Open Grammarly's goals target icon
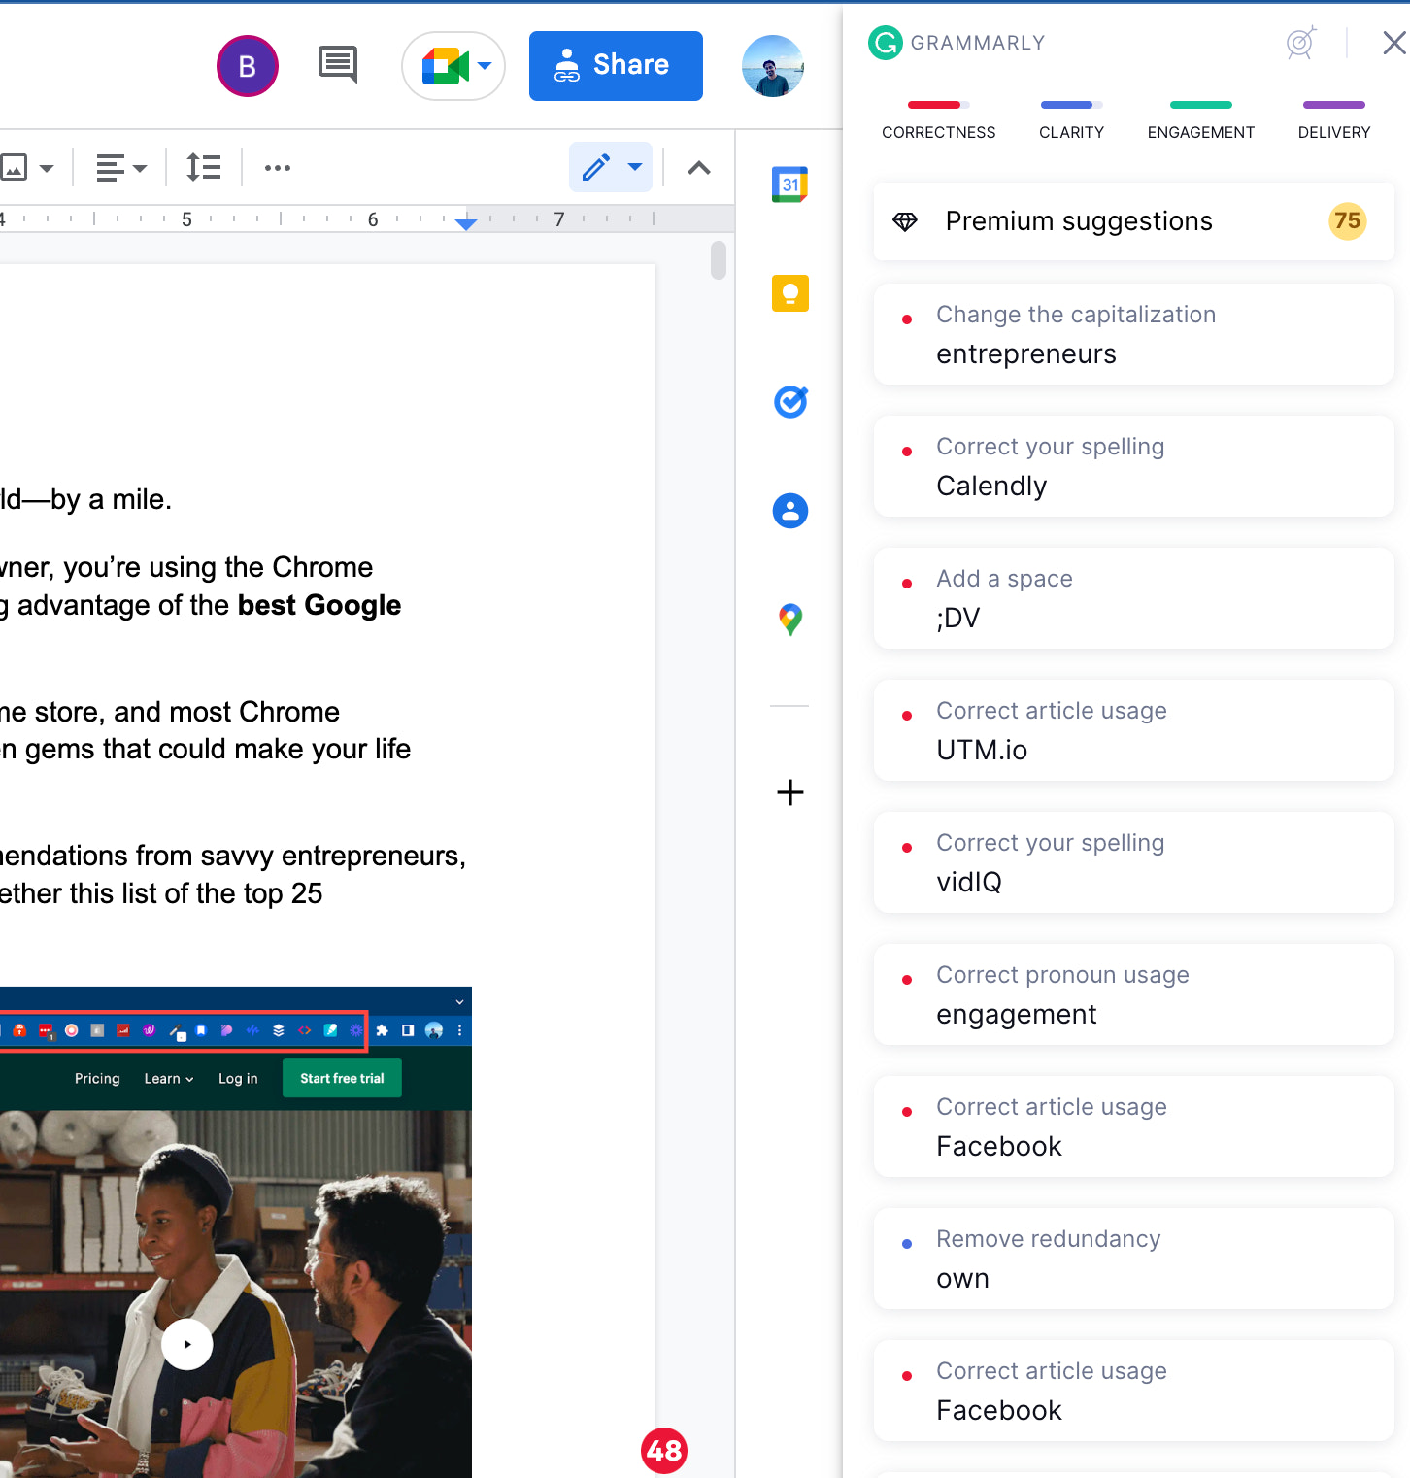The image size is (1410, 1478). pos(1300,43)
